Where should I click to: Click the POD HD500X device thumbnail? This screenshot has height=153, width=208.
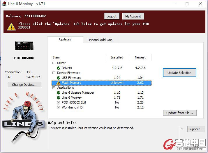[x=24, y=46]
